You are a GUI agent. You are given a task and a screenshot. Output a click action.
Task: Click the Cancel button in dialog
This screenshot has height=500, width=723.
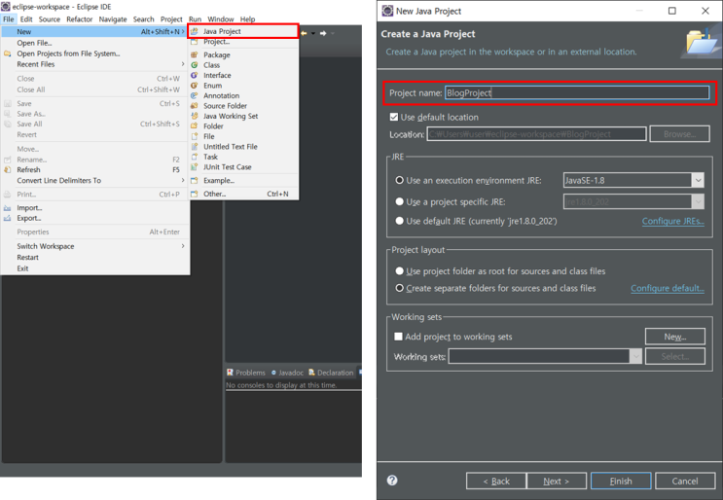point(685,482)
